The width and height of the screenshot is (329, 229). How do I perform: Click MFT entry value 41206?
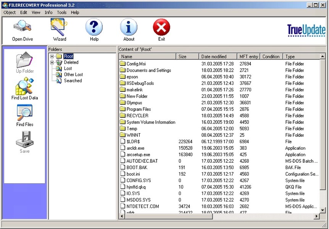pyautogui.click(x=245, y=187)
